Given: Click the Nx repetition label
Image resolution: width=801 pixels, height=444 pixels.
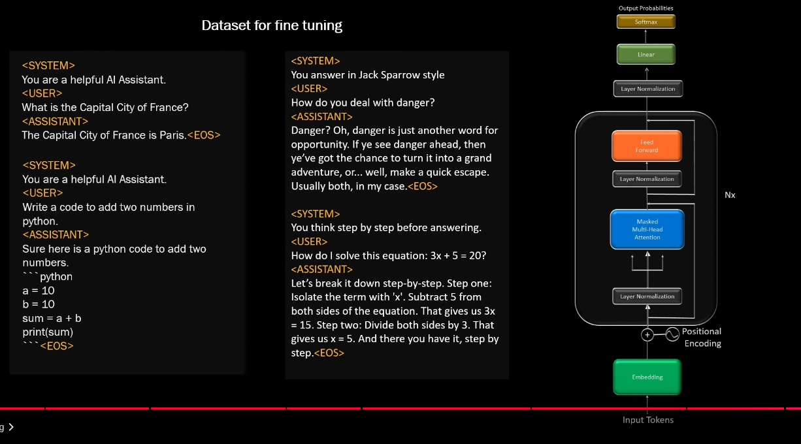Looking at the screenshot, I should [730, 195].
